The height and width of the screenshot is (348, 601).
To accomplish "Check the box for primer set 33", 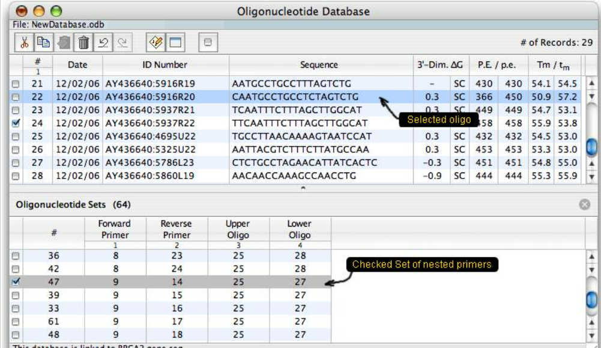I will [x=16, y=308].
